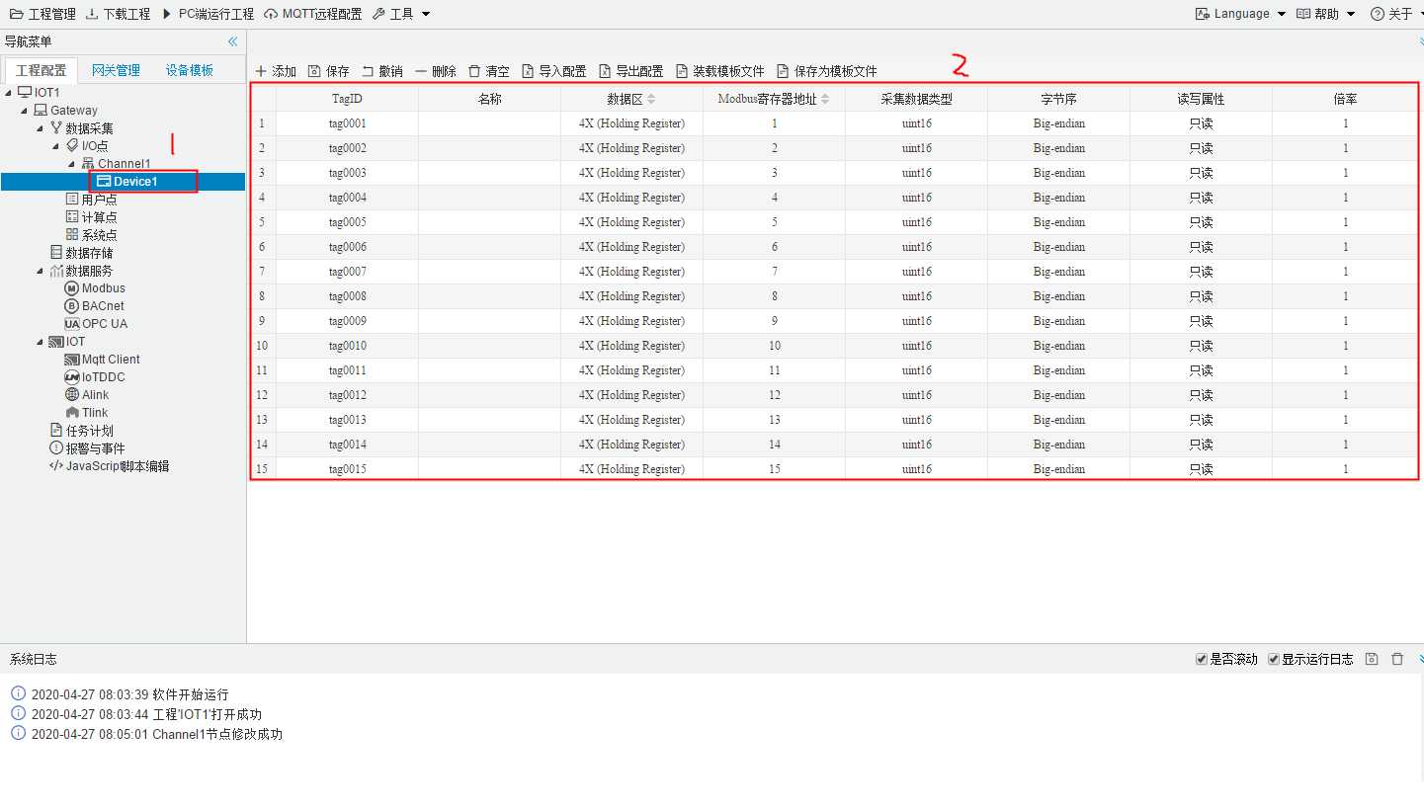
Task: Collapse the 数据采集 tree node
Action: pos(41,128)
